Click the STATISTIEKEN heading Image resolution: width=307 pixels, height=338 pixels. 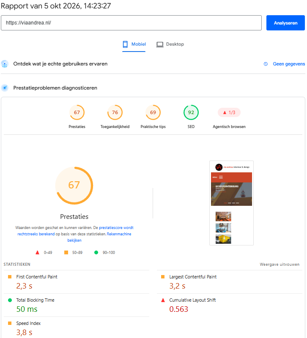point(17,264)
